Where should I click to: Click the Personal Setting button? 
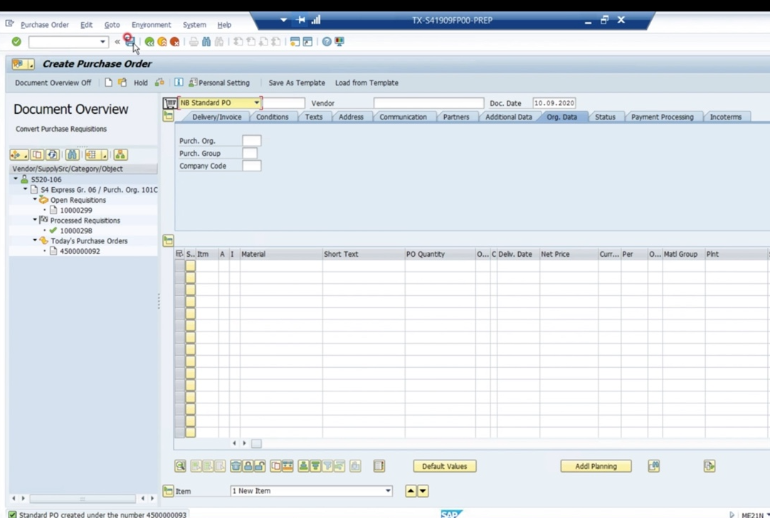pyautogui.click(x=219, y=83)
